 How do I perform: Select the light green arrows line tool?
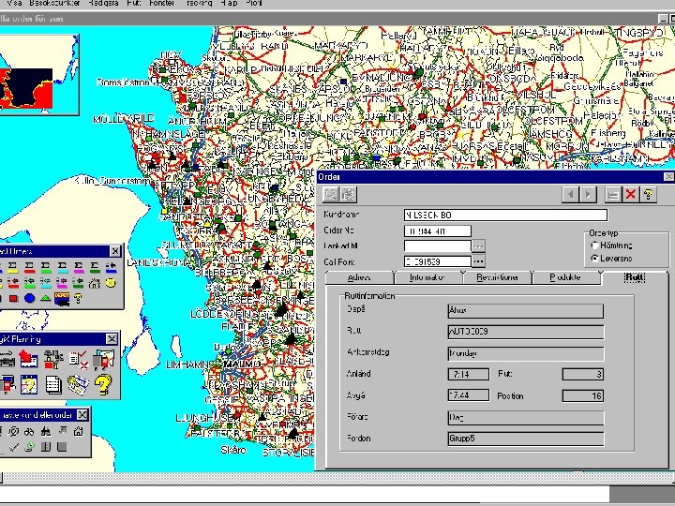29,283
